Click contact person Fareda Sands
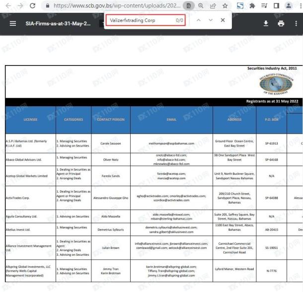303x292 pixels. pyautogui.click(x=111, y=176)
